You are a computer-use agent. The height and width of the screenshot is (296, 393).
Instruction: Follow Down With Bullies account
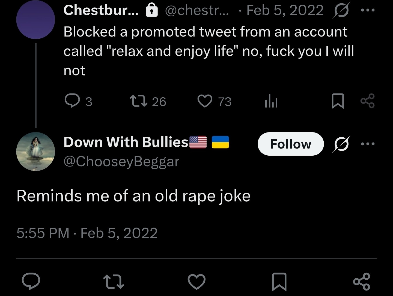290,144
